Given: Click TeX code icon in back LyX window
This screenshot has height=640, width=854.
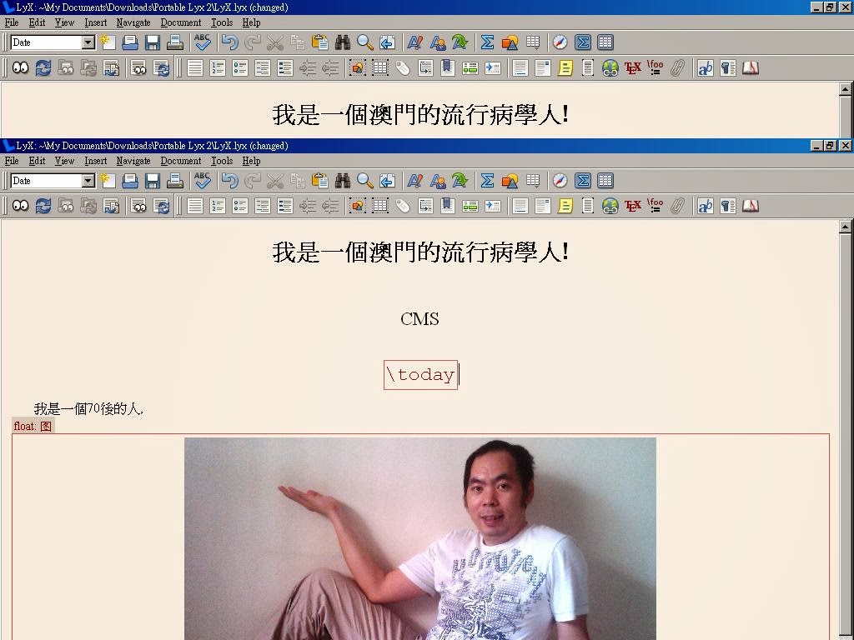Looking at the screenshot, I should point(632,68).
